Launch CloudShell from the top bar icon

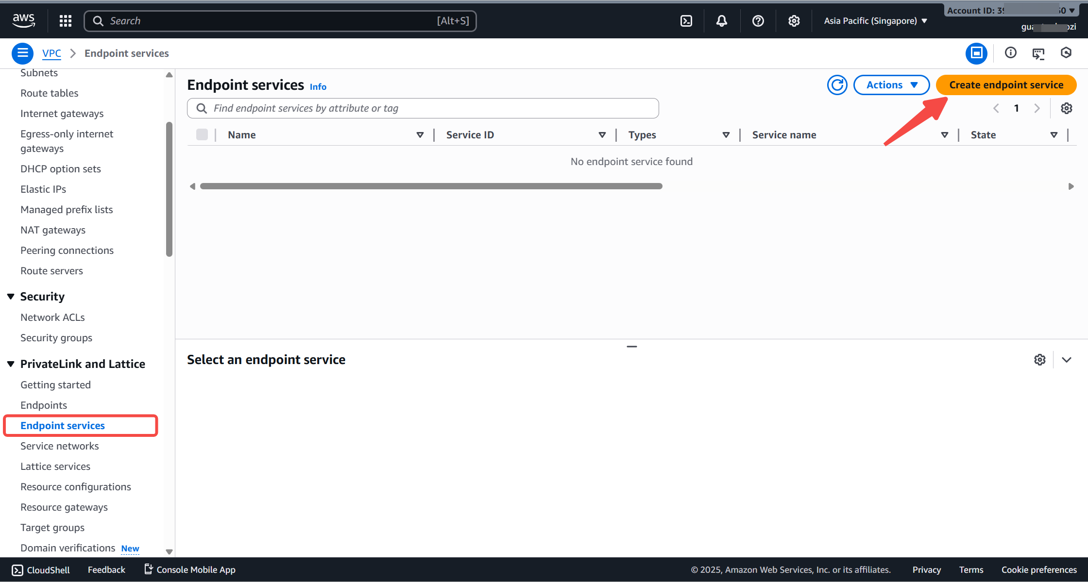[x=686, y=21]
